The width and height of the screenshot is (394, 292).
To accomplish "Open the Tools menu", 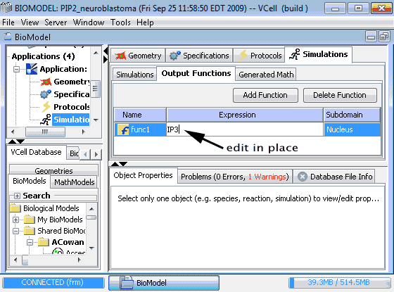I will [x=120, y=23].
